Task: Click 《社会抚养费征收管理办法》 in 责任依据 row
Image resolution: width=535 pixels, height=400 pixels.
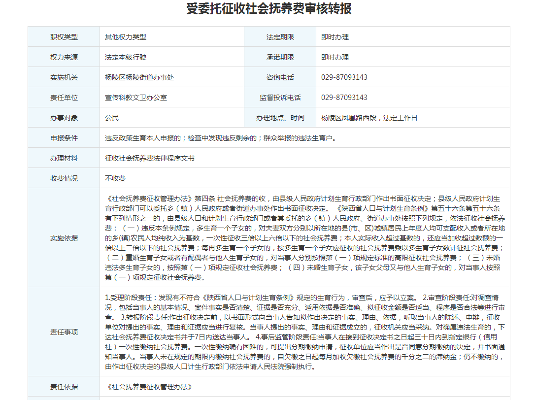Action: pyautogui.click(x=148, y=387)
